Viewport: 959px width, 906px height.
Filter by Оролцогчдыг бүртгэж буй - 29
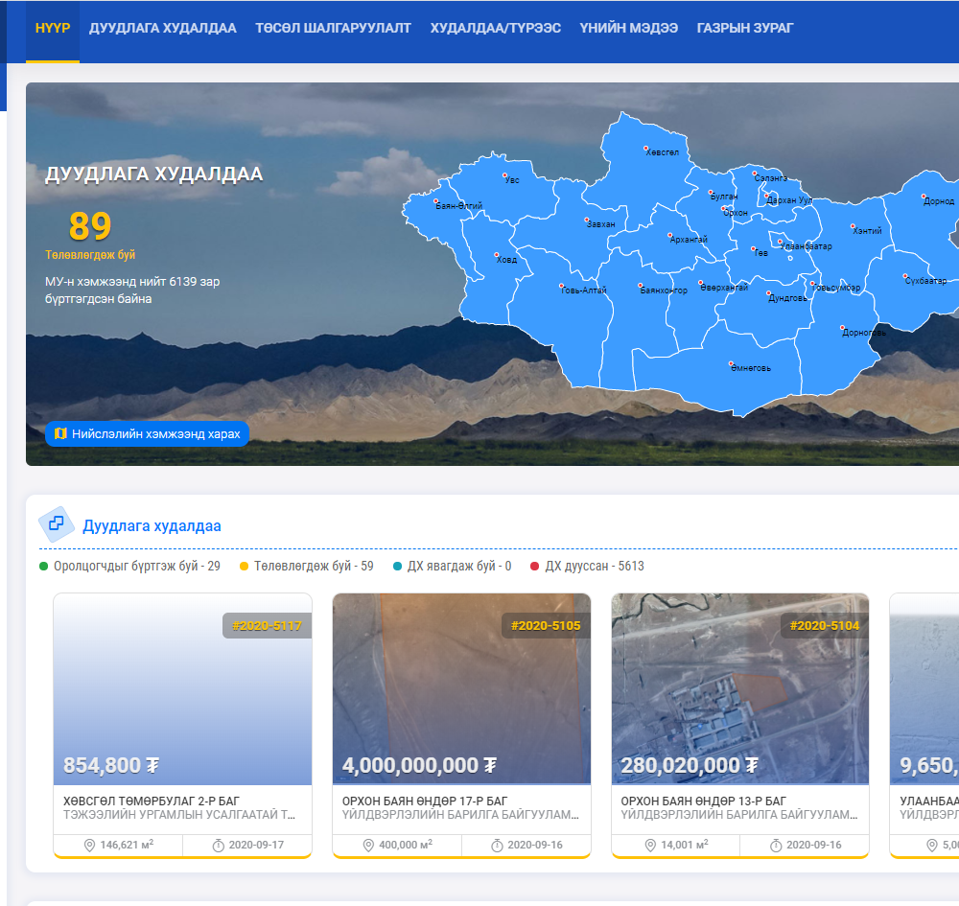click(129, 566)
